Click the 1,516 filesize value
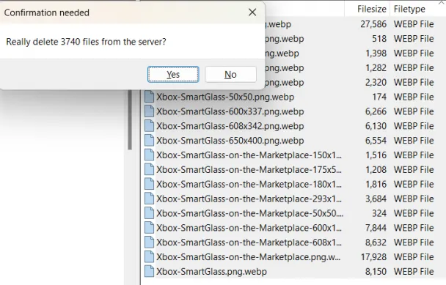446x285 pixels. 376,155
